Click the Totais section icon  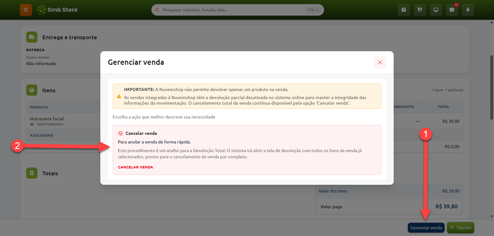click(x=32, y=173)
